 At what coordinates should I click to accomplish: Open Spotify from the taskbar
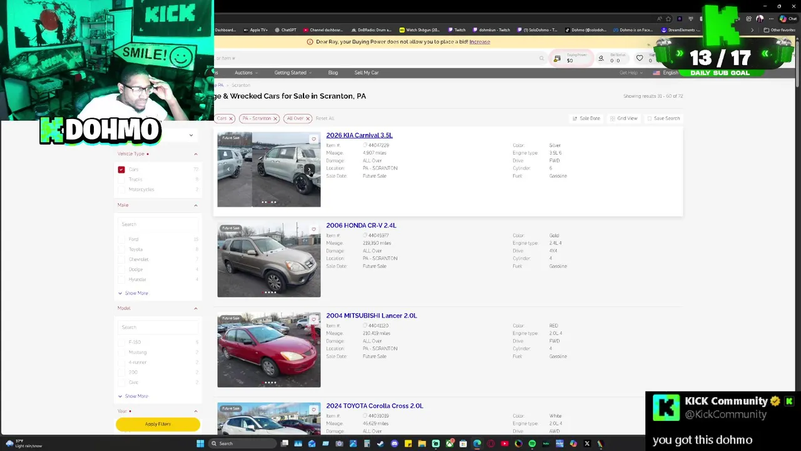[532, 443]
